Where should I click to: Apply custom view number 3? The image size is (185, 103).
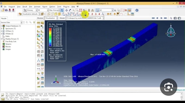point(96,14)
